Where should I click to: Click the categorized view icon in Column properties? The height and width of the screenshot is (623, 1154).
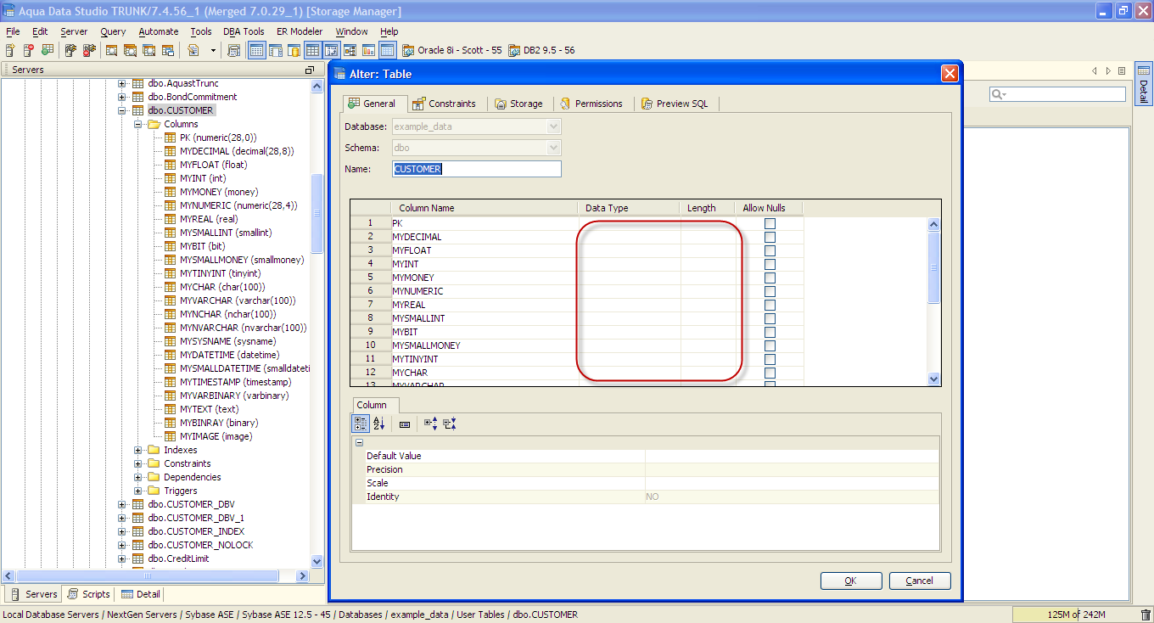click(x=360, y=424)
